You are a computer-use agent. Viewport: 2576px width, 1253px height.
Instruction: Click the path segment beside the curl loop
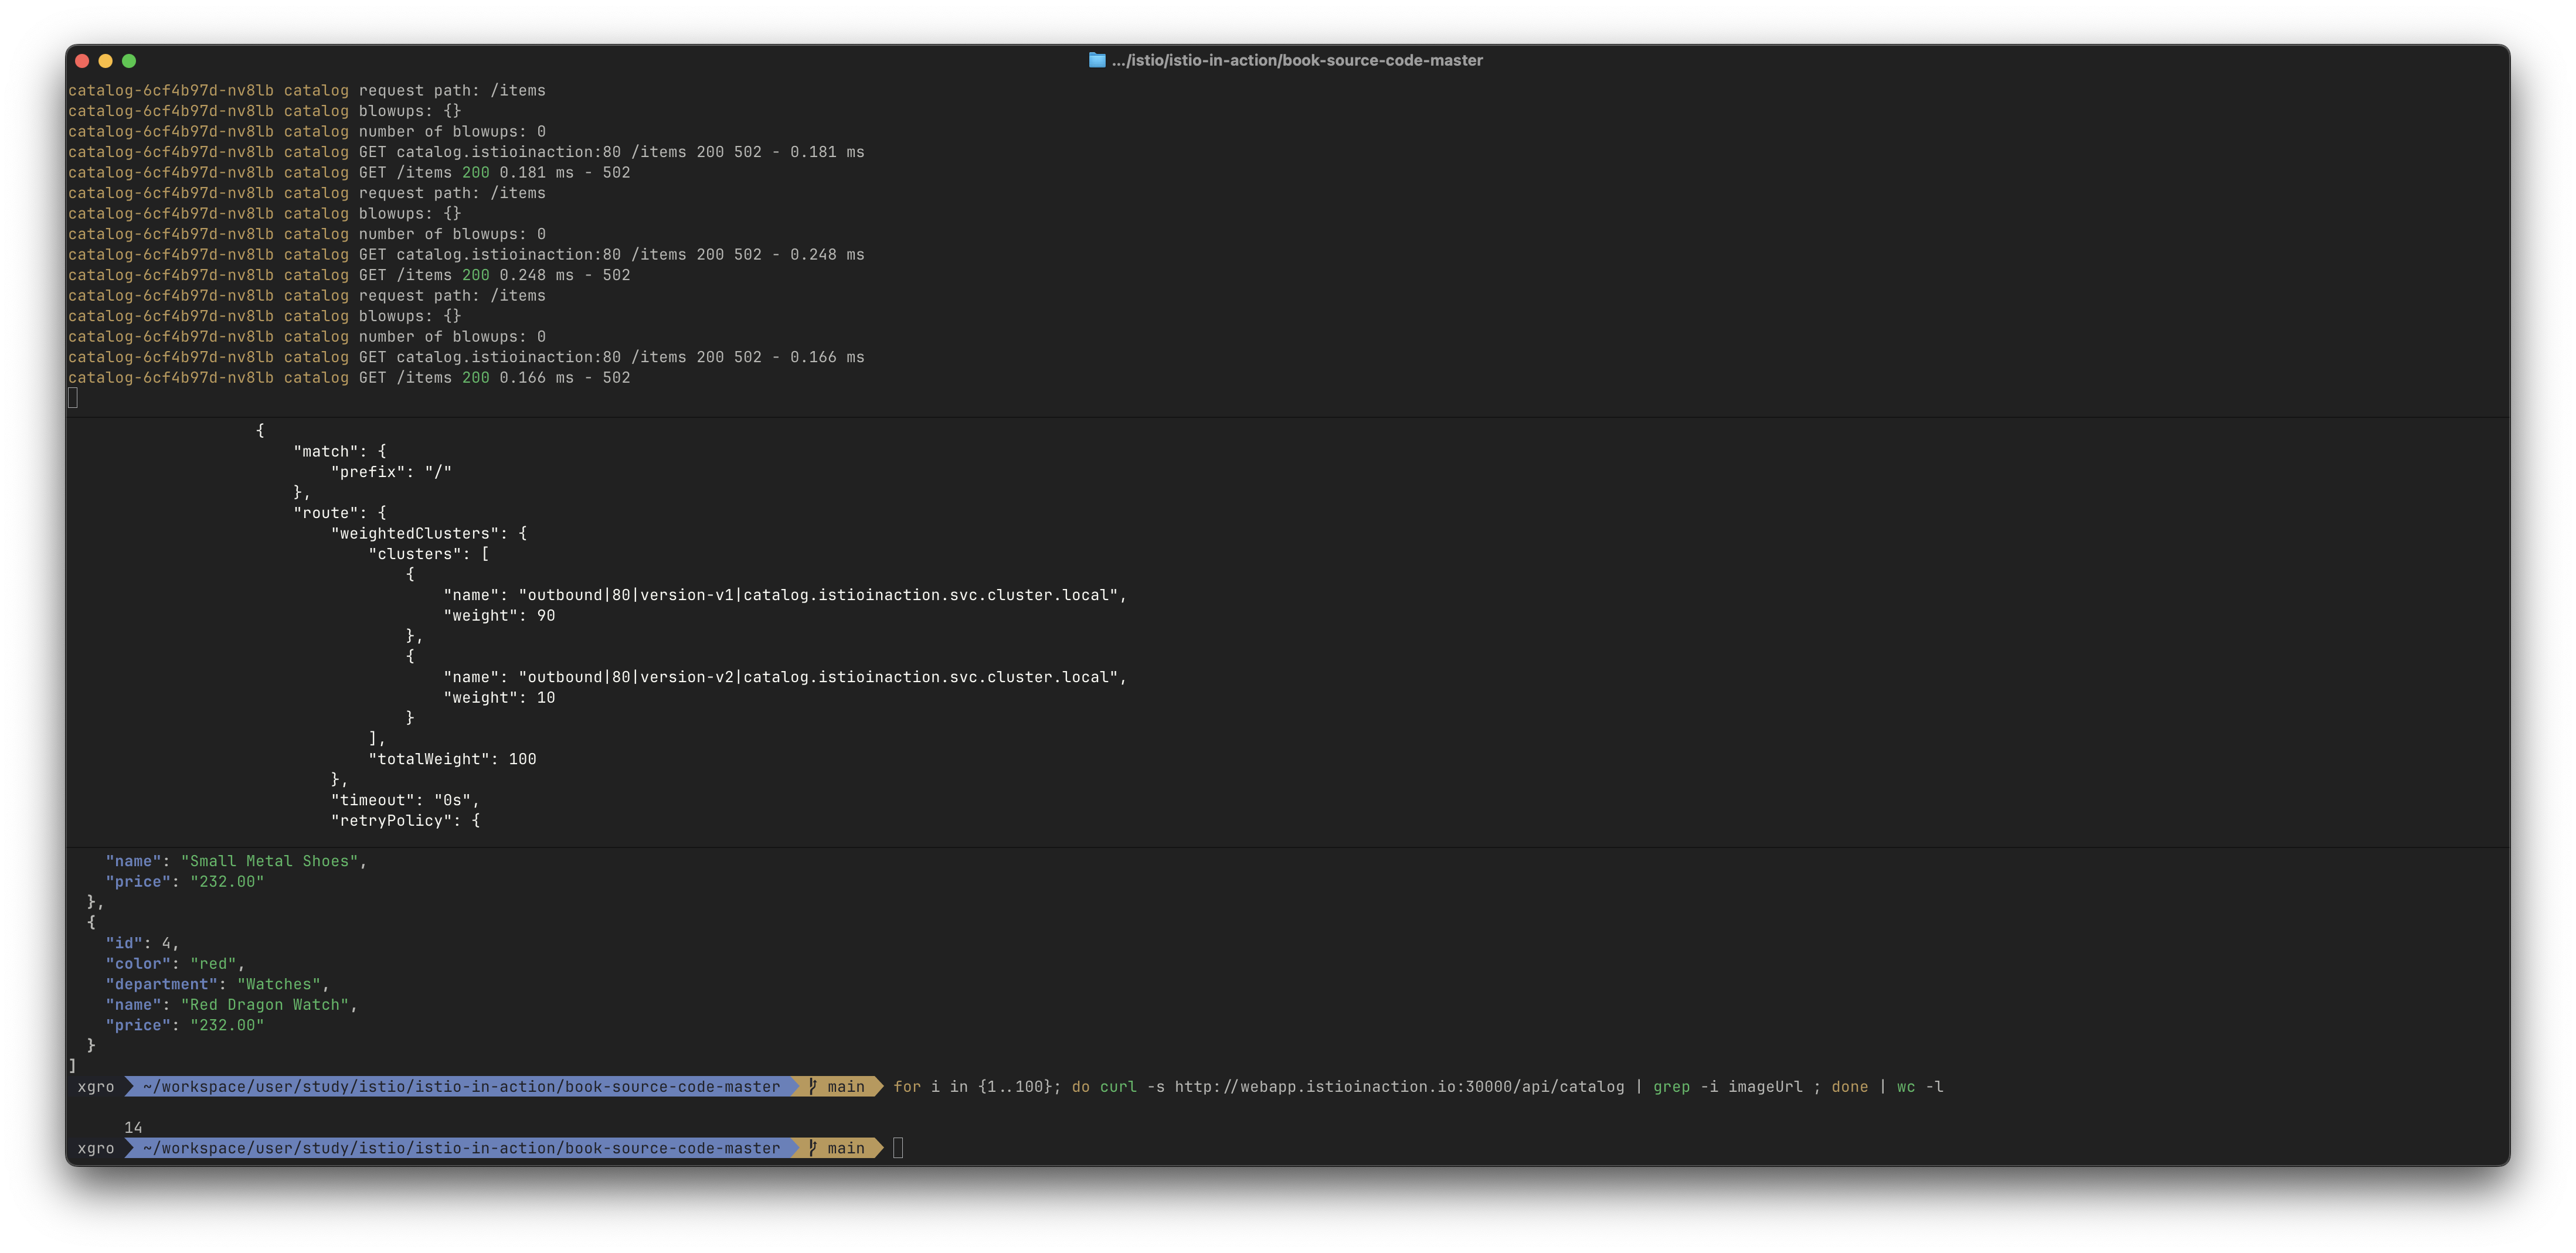(x=461, y=1087)
